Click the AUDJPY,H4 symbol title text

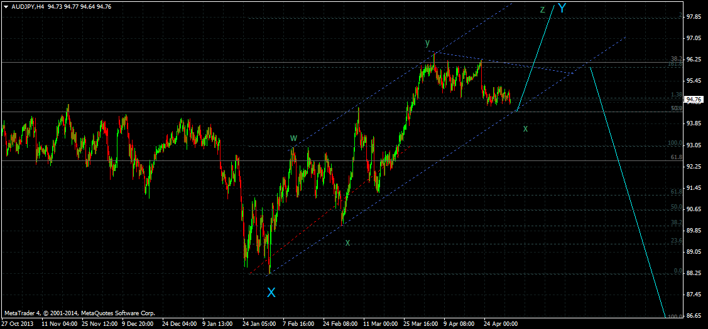point(27,6)
